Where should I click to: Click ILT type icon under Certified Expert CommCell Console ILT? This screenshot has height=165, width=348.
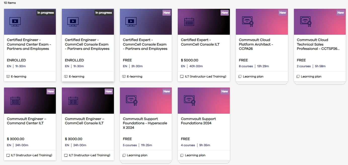[182, 76]
